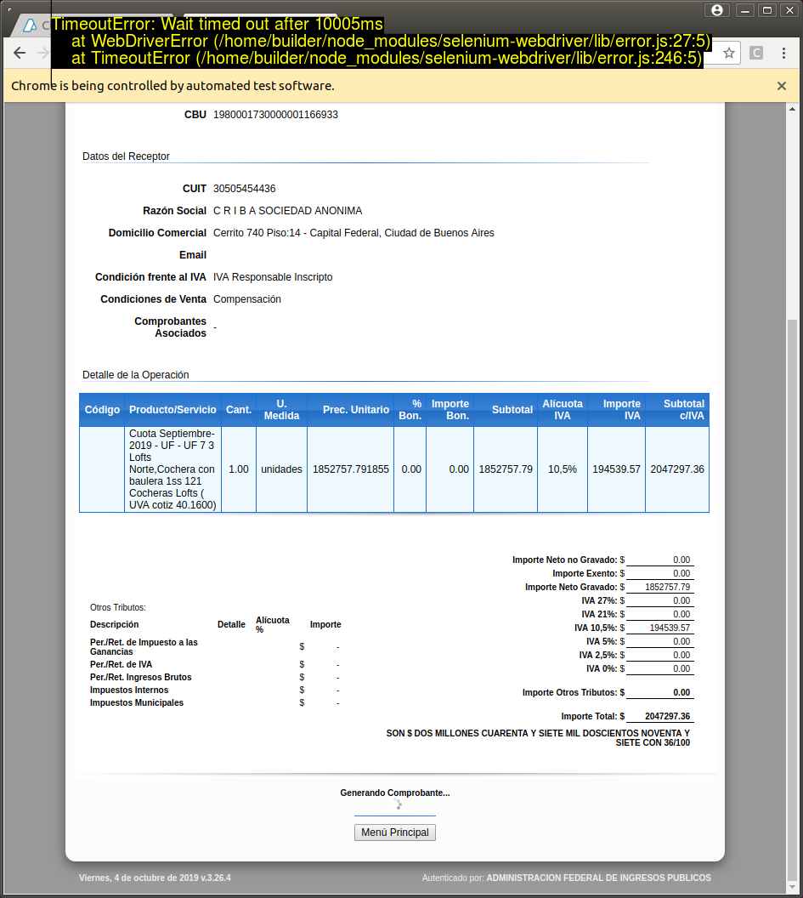The height and width of the screenshot is (898, 803).
Task: Click the Alícuota IVA column header
Action: [563, 410]
